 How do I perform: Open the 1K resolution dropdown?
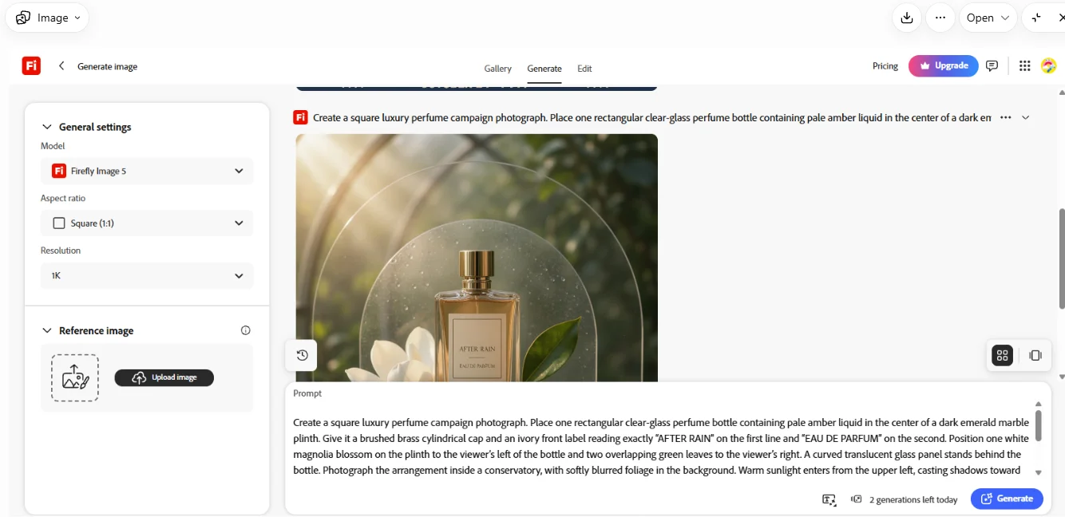click(x=147, y=276)
